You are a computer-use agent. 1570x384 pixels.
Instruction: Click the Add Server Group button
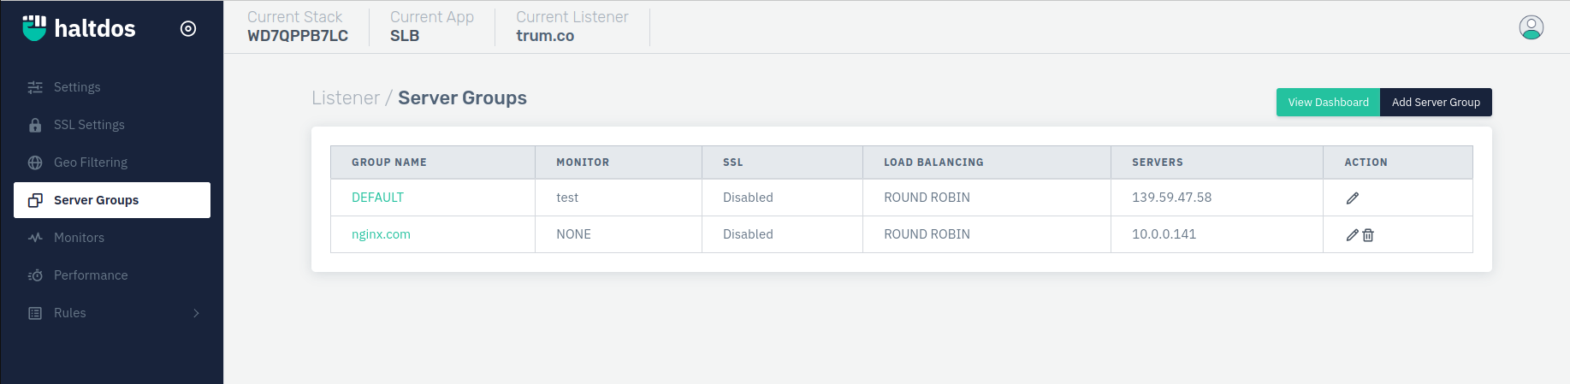point(1436,102)
